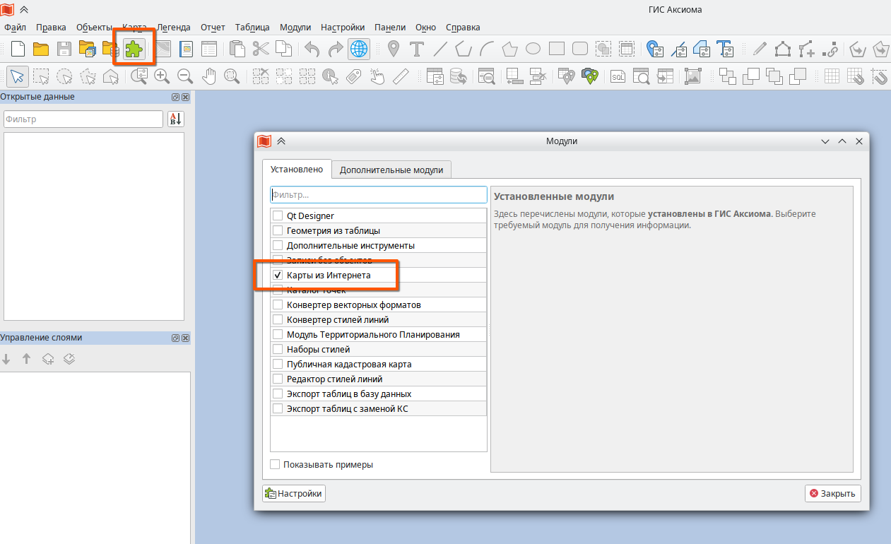This screenshot has height=544, width=891.
Task: Enable Публичная кадастровая карта module
Action: [278, 364]
